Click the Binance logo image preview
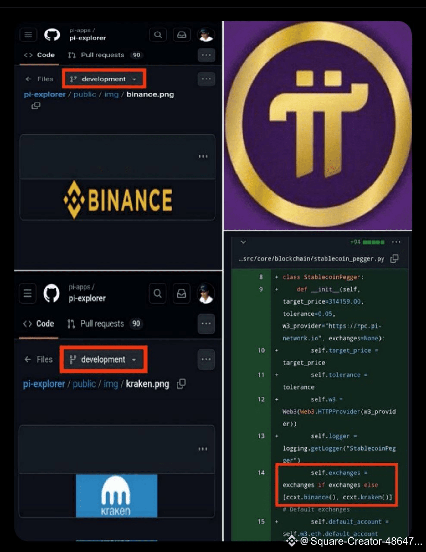The width and height of the screenshot is (426, 552). pyautogui.click(x=117, y=199)
